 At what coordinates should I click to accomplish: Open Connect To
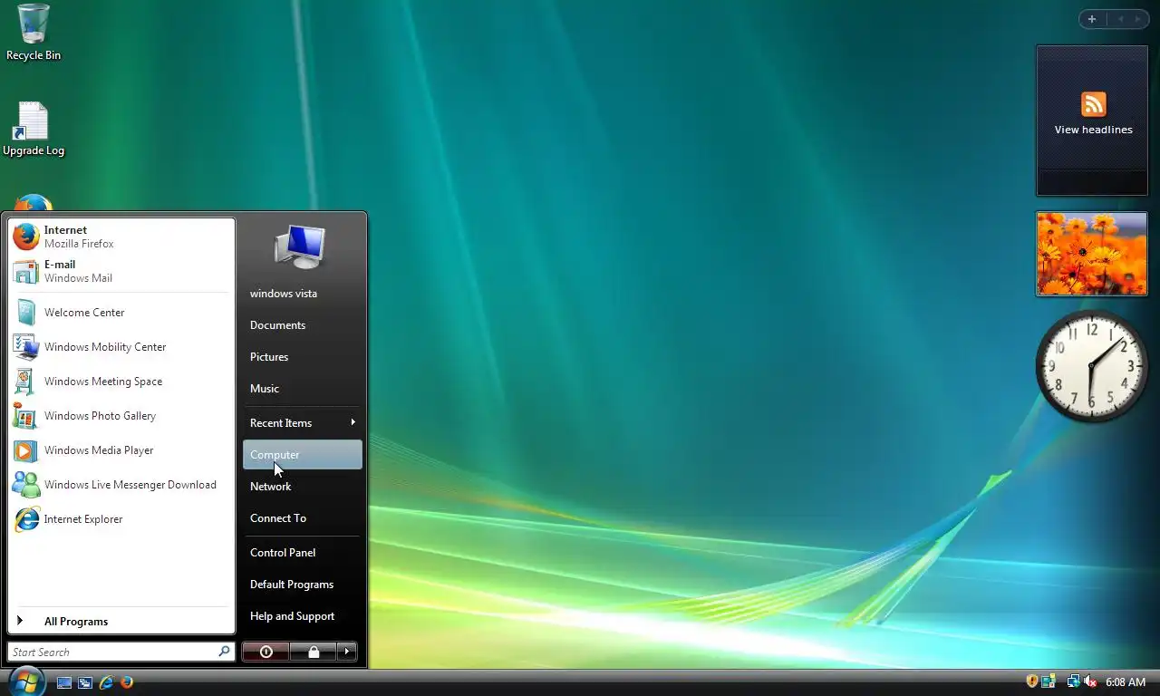[303, 518]
